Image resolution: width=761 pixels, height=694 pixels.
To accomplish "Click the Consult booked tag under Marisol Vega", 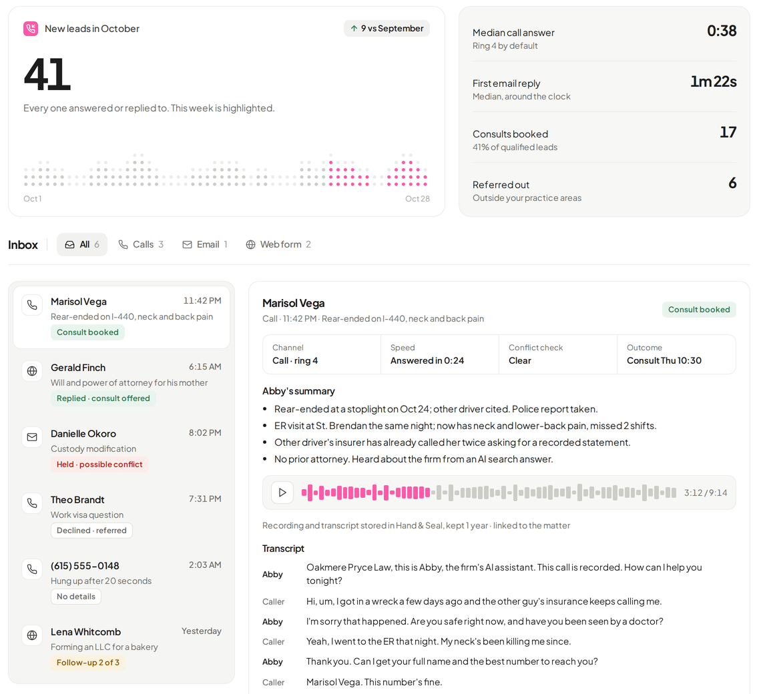I will click(88, 332).
